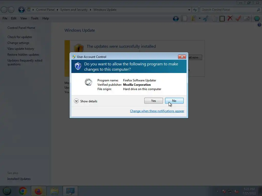Open Change when these notifications appear link
Image resolution: width=262 pixels, height=196 pixels.
click(x=157, y=111)
